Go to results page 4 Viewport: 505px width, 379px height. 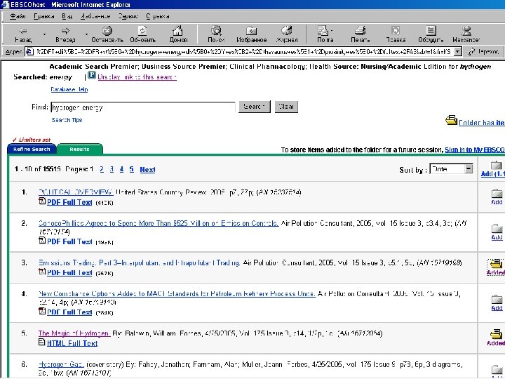(121, 169)
